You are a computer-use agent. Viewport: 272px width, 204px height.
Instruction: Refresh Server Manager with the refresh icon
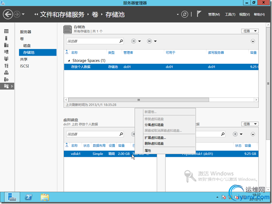[x=185, y=14]
